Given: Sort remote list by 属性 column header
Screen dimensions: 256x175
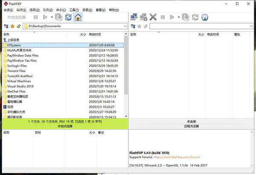Looking at the screenshot, I should [x=241, y=34].
